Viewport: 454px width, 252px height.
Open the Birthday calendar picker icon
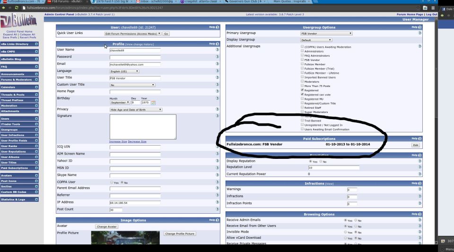[x=153, y=103]
